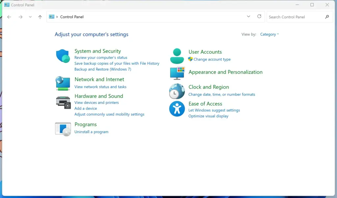Open Ease of Access heading
The image size is (337, 198).
coord(205,104)
